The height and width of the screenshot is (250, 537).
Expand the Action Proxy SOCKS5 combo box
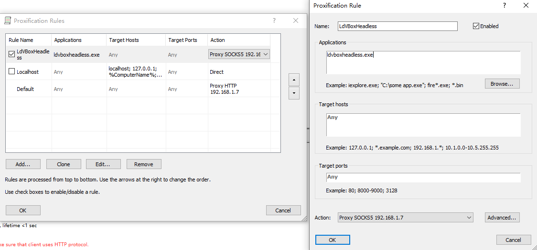(x=469, y=218)
